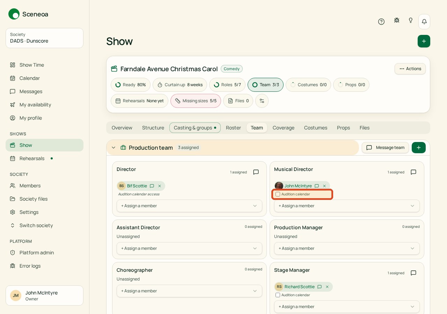
Task: Remove Richard Scottie from Stage Manager
Action: 327,287
